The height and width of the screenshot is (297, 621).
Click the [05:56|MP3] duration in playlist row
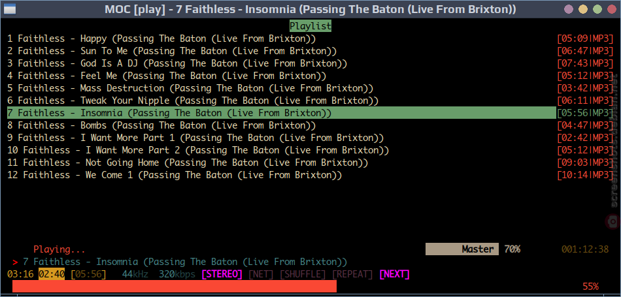pos(585,113)
